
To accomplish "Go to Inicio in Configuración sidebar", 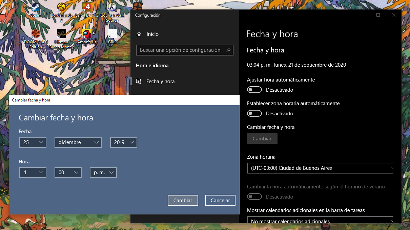I will pyautogui.click(x=185, y=34).
